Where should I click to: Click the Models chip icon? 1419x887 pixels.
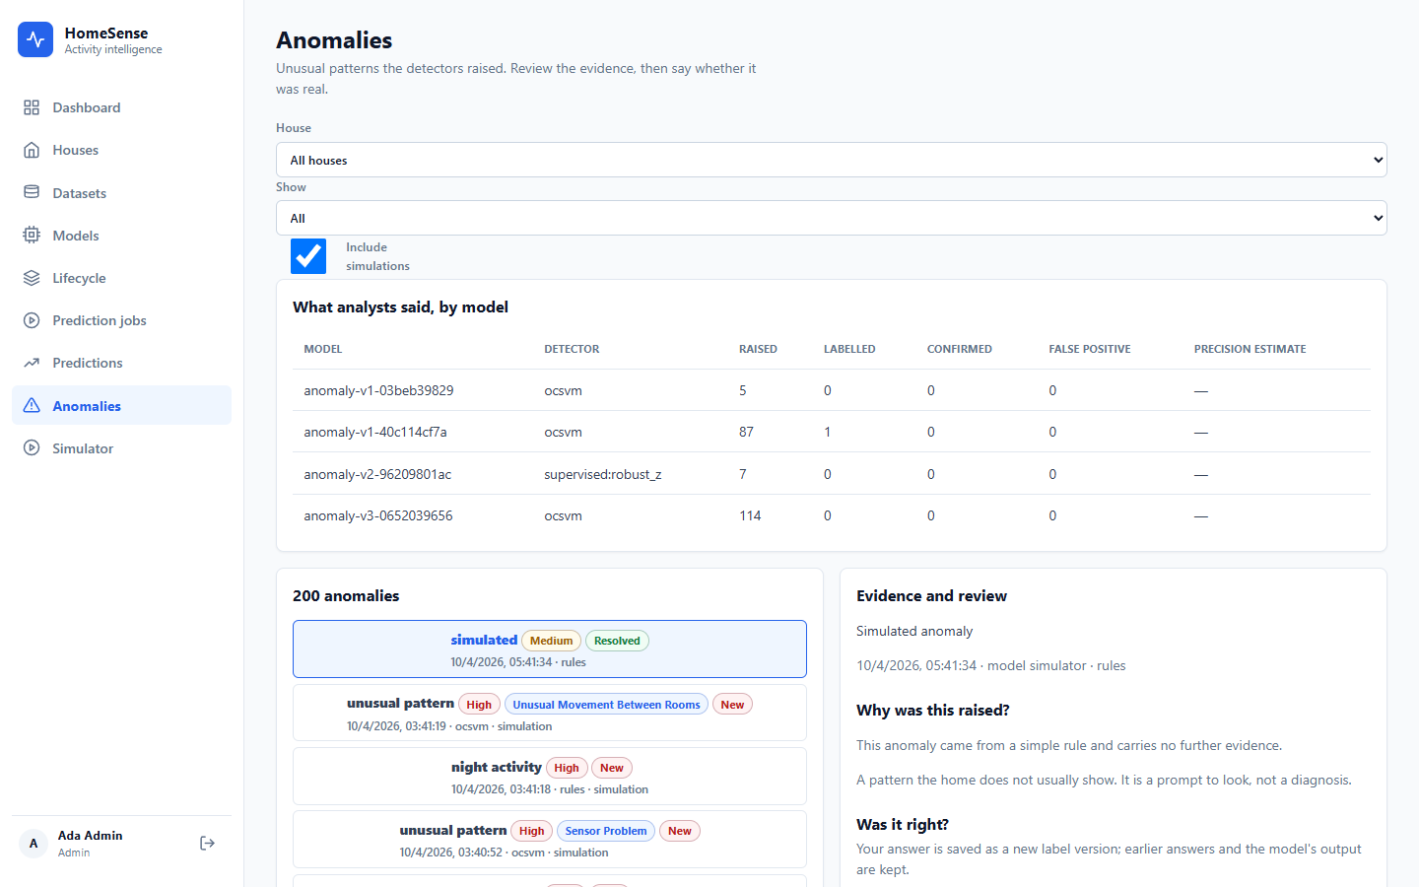tap(32, 236)
